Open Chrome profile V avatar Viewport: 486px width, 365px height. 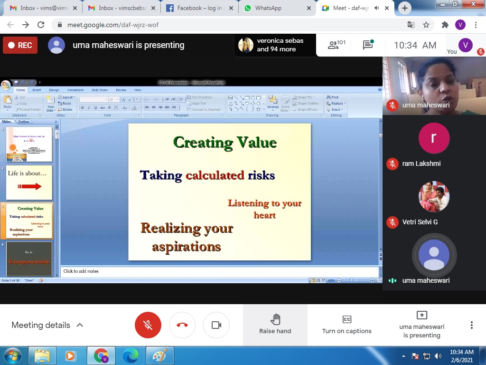[460, 25]
